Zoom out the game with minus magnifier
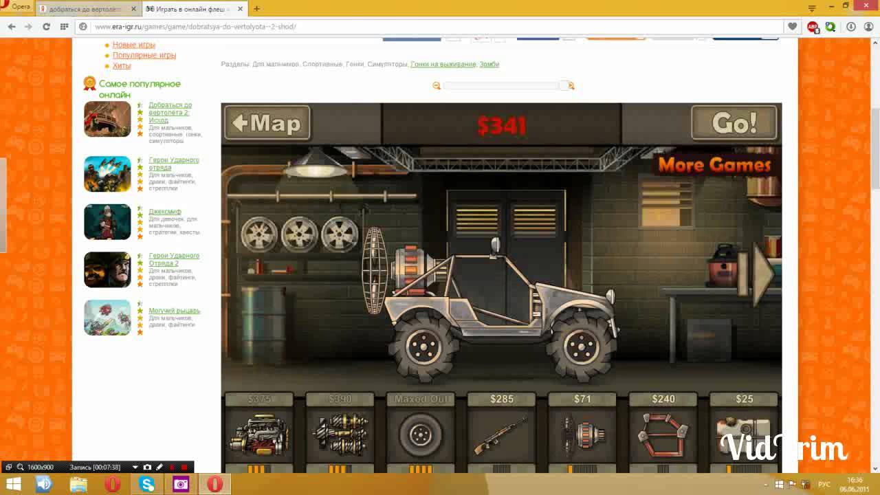Screen dimensions: 880x495 pyautogui.click(x=437, y=86)
